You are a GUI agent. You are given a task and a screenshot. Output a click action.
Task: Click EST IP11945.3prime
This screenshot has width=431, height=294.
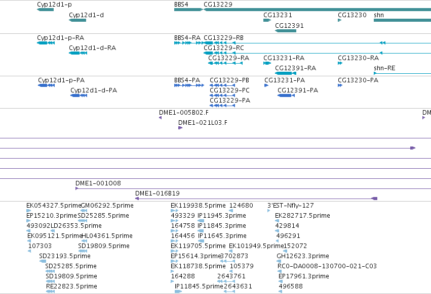[x=222, y=216]
